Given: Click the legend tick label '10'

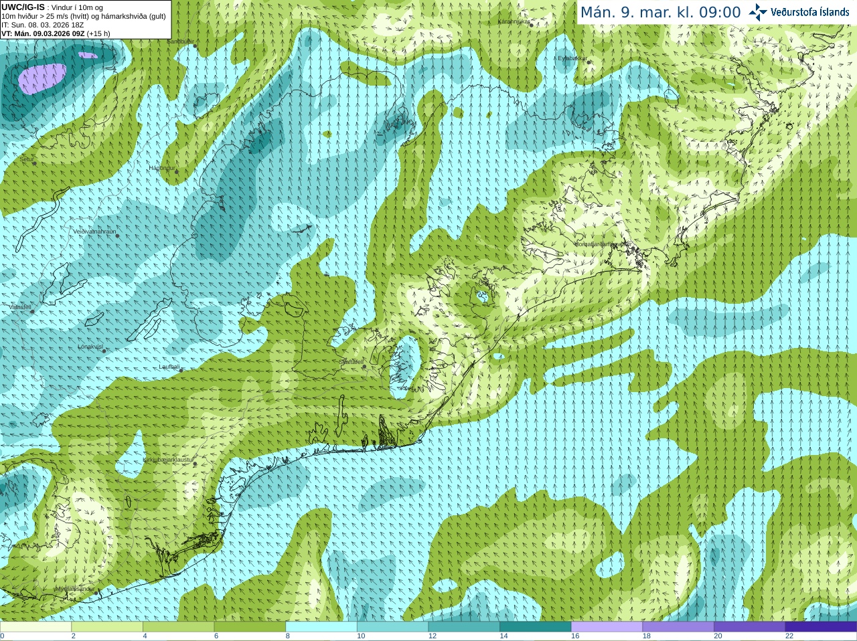Looking at the screenshot, I should coord(361,636).
